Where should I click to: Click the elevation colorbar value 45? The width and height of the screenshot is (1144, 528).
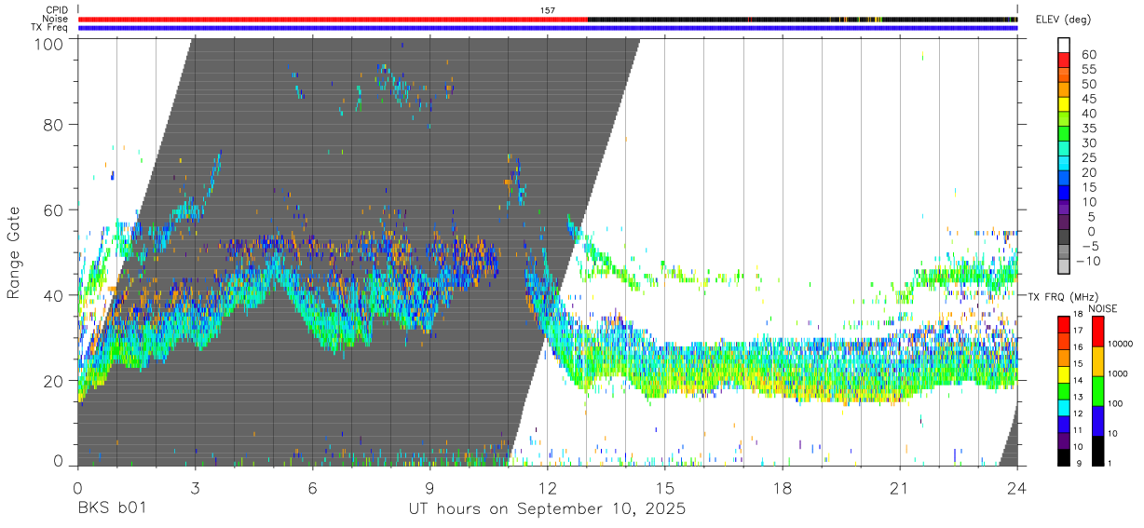point(1087,99)
